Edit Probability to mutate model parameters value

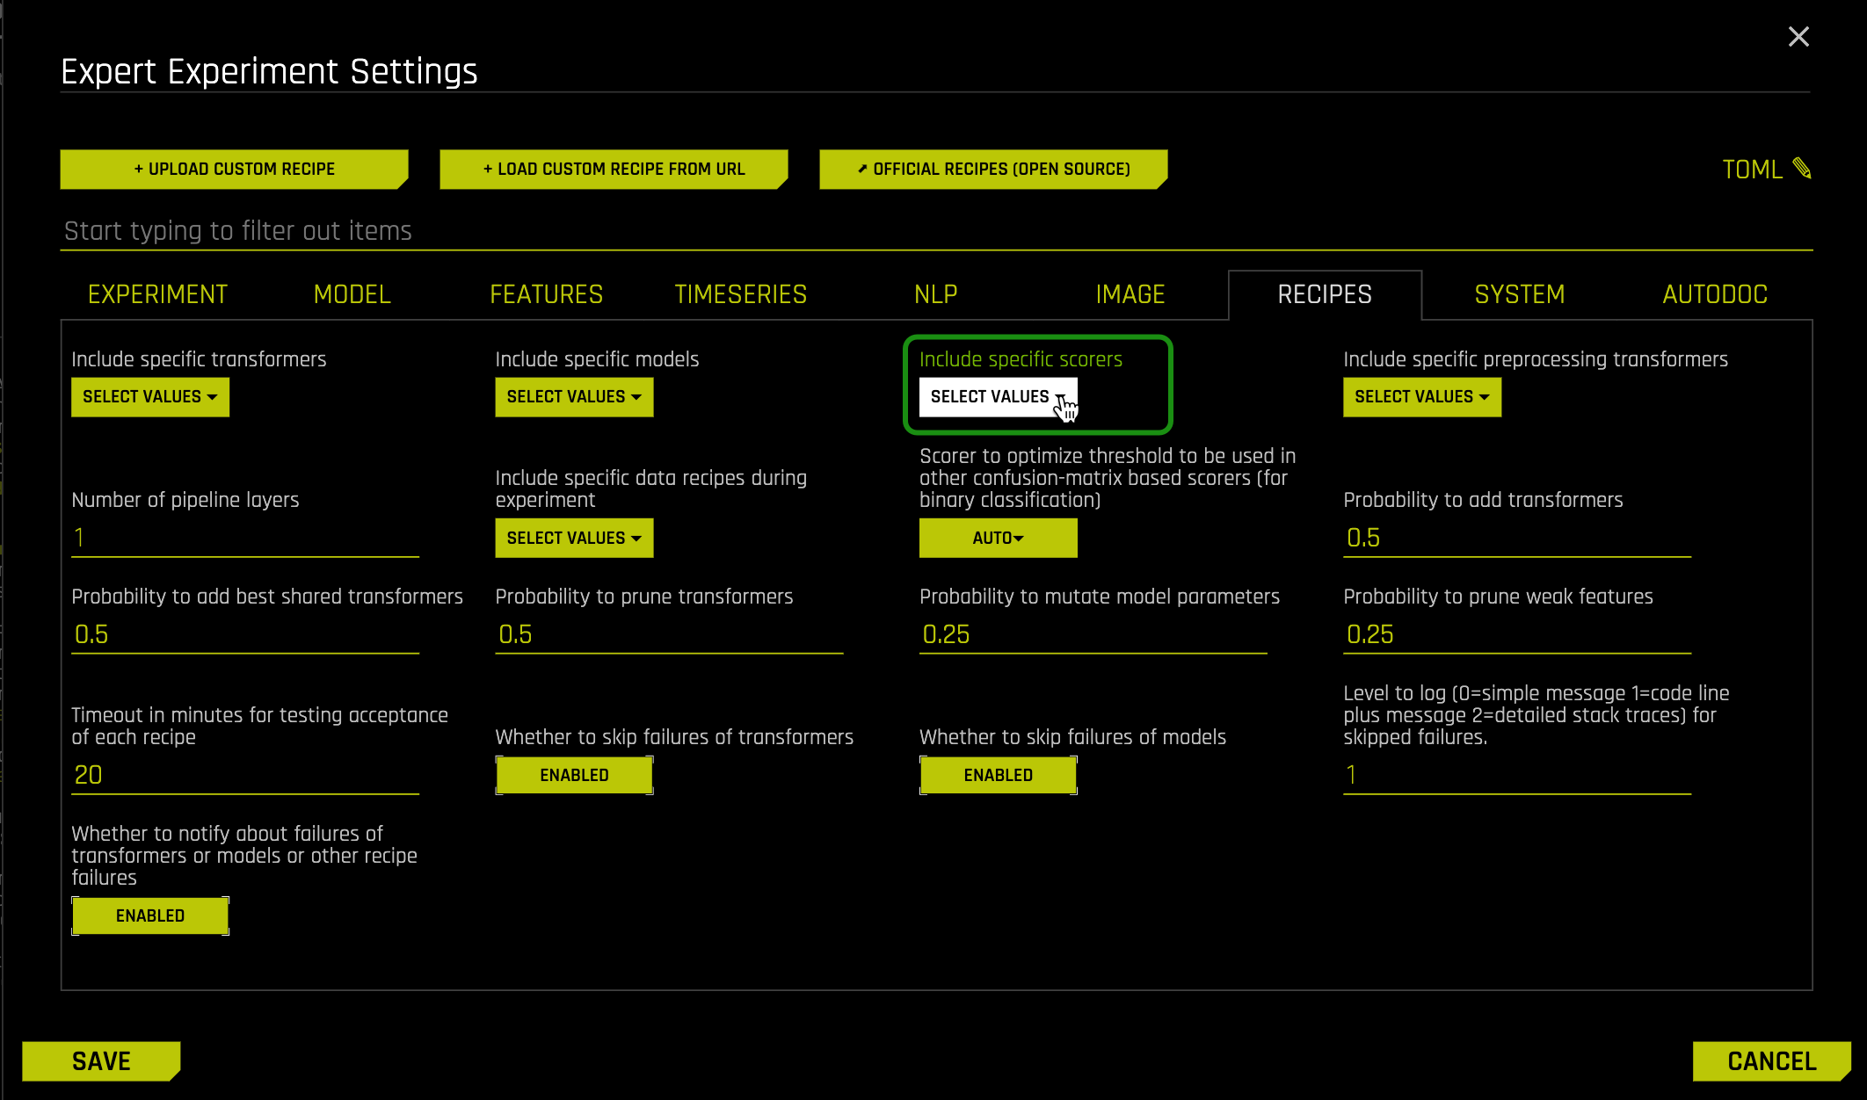(x=1093, y=634)
